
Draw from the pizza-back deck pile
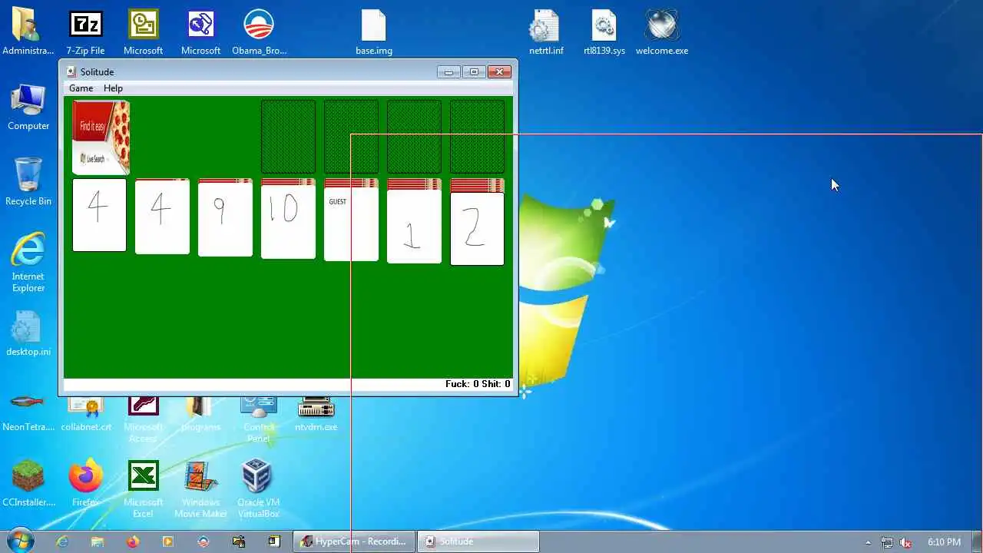(x=101, y=137)
